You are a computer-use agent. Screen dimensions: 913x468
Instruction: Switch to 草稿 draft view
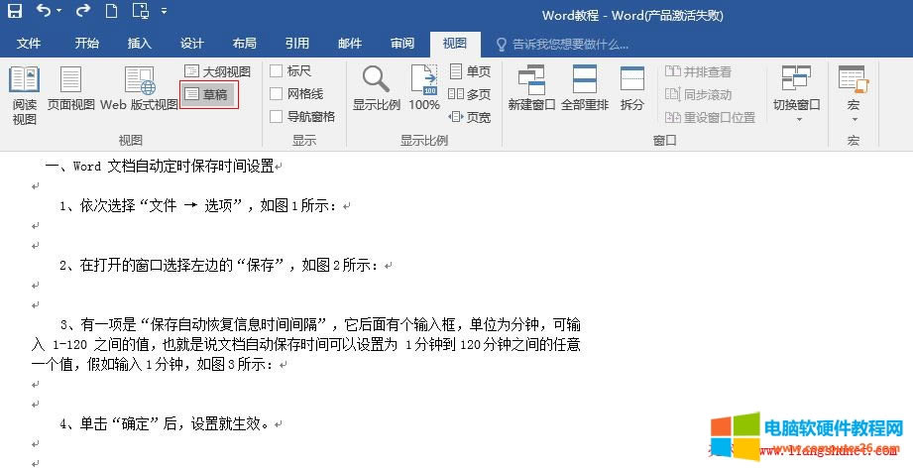point(208,94)
